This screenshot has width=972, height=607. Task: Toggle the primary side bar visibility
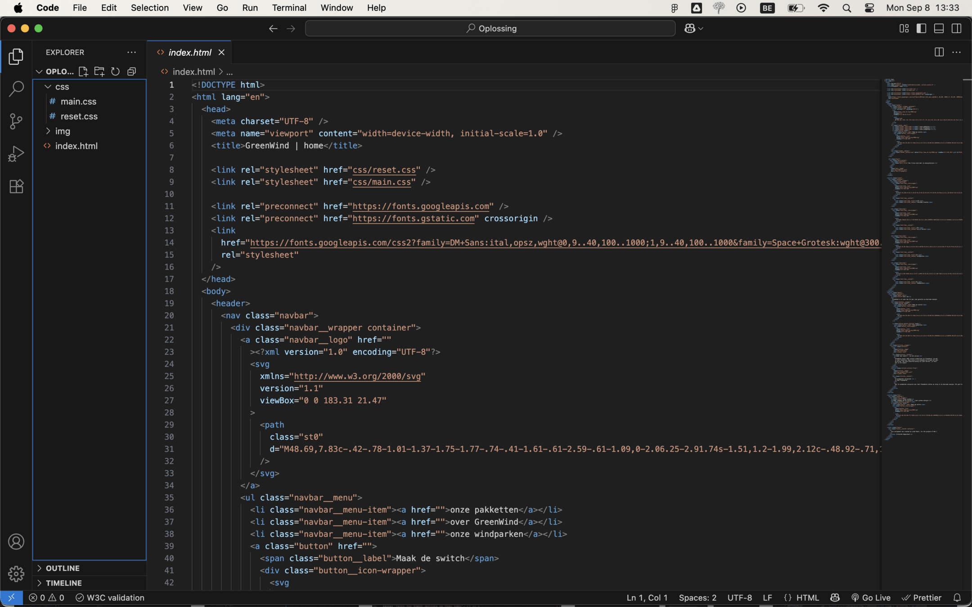(921, 28)
